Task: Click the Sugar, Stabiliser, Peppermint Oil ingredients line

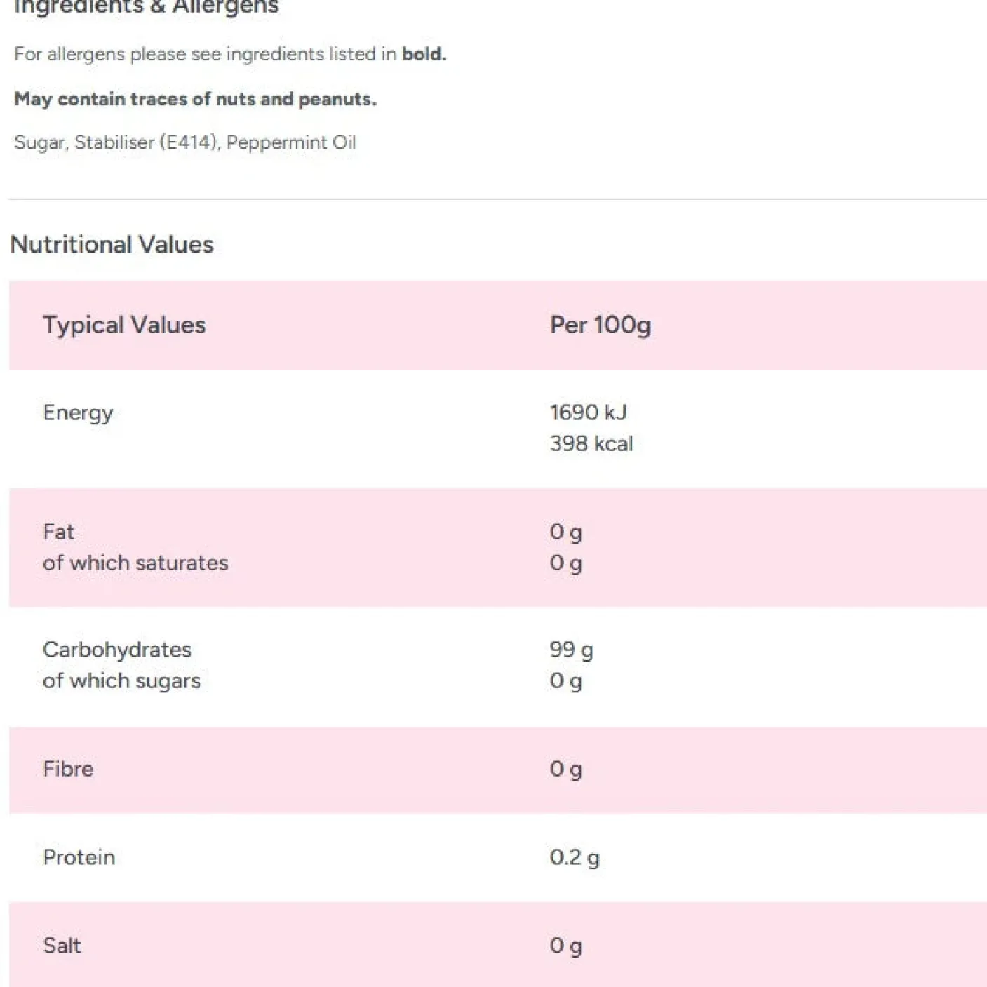Action: click(185, 142)
